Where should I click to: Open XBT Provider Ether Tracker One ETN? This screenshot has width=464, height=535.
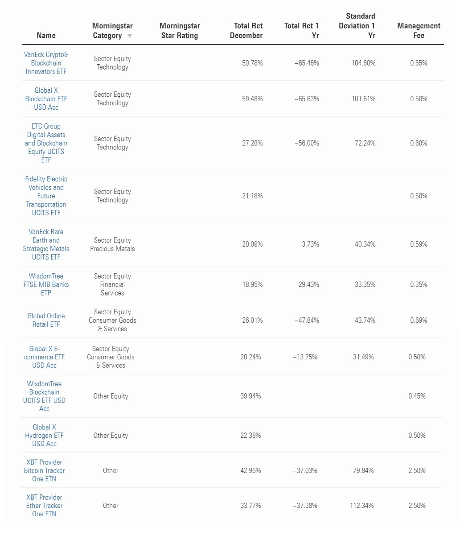(x=44, y=506)
